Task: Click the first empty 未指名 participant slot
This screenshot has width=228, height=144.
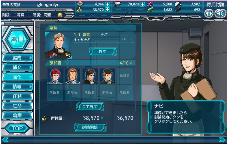Action: click(125, 76)
